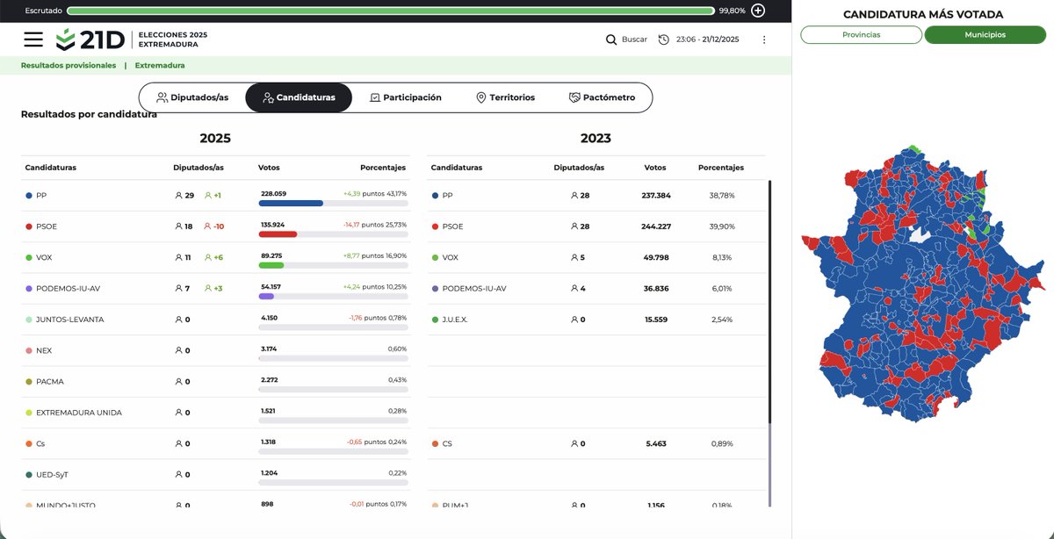Click the plus icon next to escrutado percentage

(755, 10)
